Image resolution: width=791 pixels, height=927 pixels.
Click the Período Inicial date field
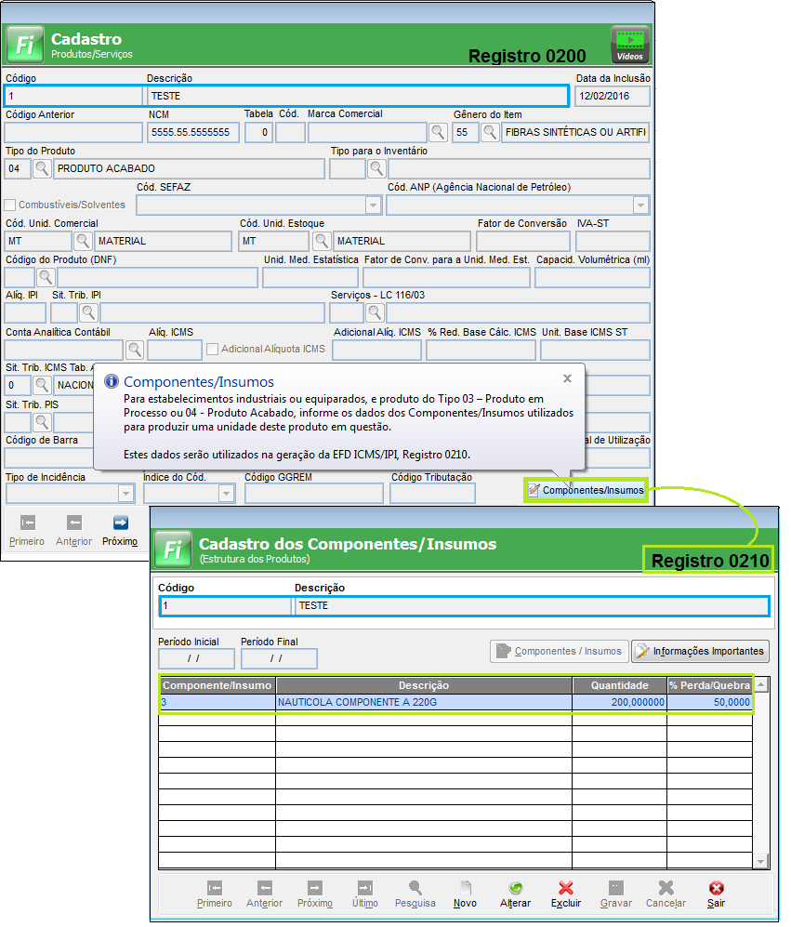(196, 658)
